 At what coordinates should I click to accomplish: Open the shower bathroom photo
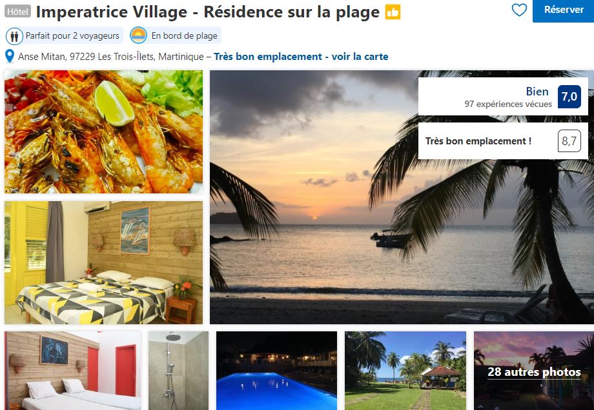(x=178, y=371)
